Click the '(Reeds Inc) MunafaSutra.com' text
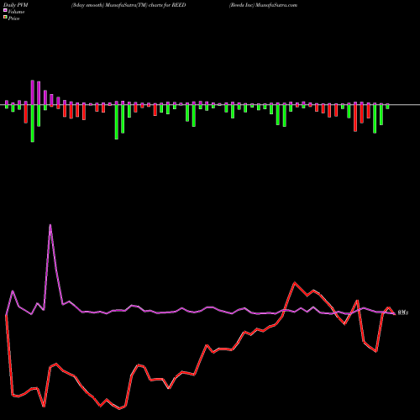This screenshot has width=420, height=420. [x=263, y=5]
